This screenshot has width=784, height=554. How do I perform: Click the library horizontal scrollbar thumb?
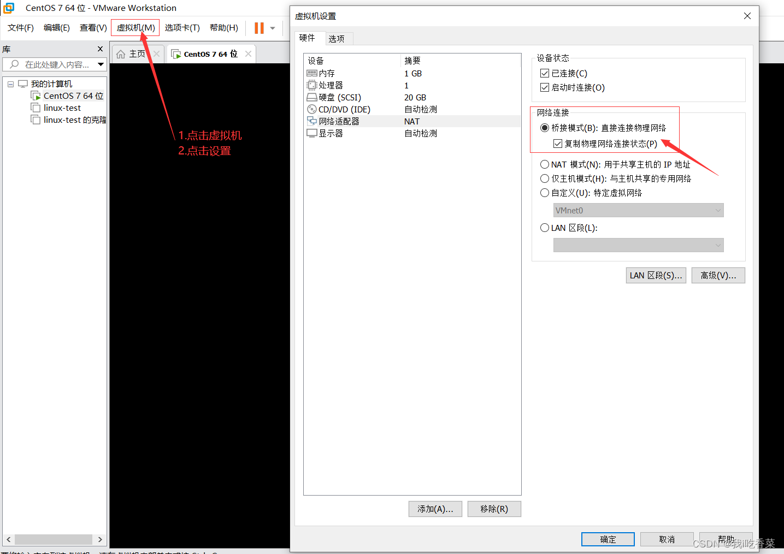click(54, 539)
